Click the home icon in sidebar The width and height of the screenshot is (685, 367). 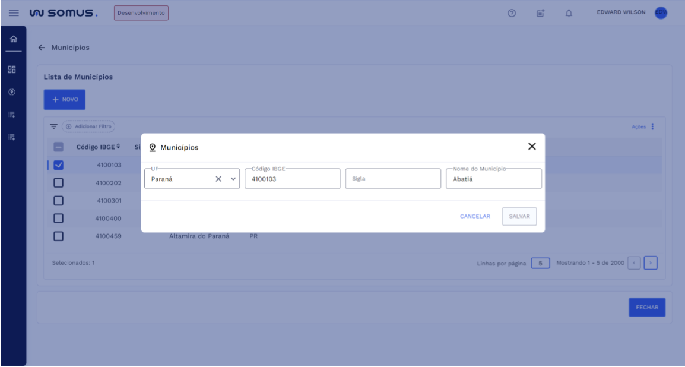point(13,40)
